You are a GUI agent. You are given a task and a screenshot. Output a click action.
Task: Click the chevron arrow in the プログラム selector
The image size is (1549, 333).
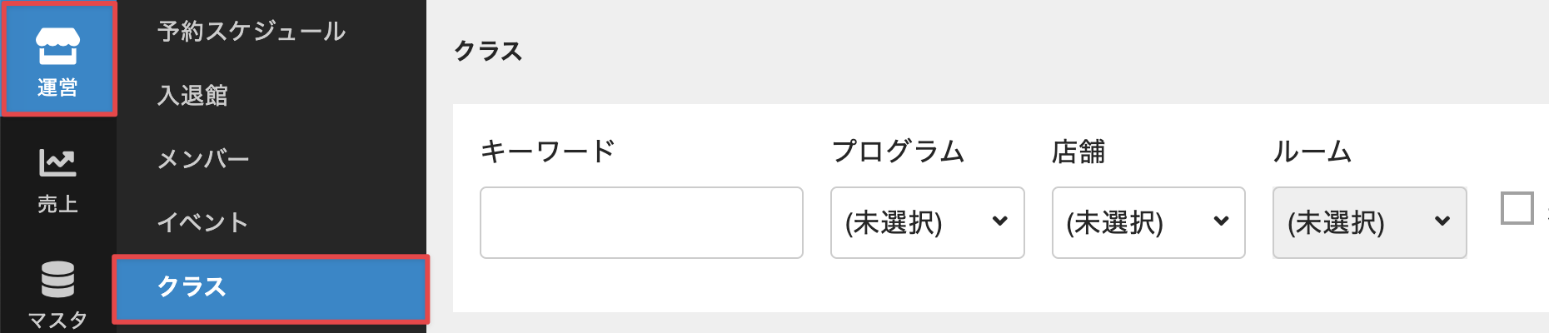pos(1000,221)
